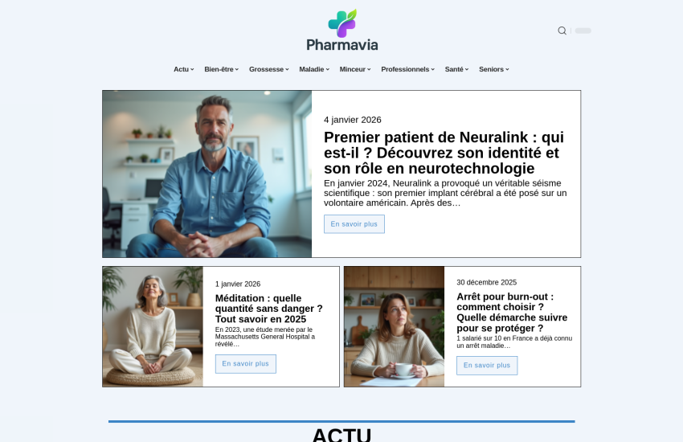Toggle the switch next to search
This screenshot has height=442, width=683.
583,31
